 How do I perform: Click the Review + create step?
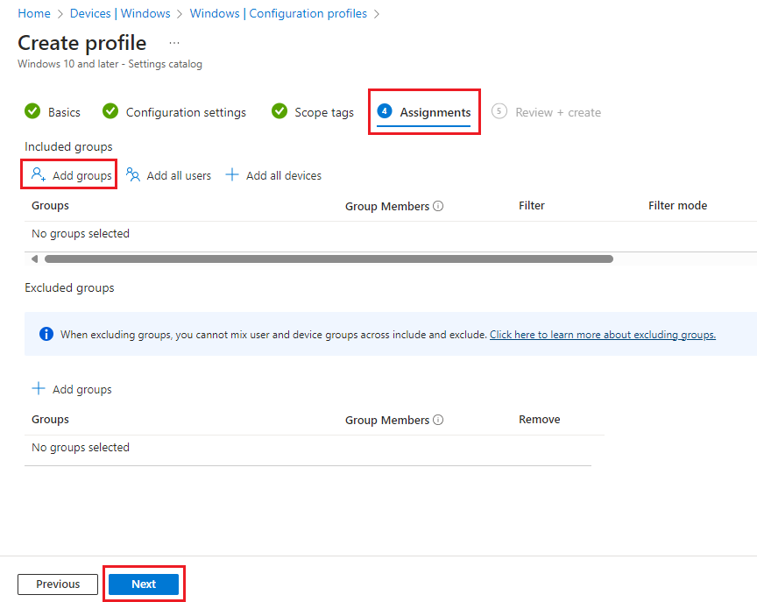point(557,111)
